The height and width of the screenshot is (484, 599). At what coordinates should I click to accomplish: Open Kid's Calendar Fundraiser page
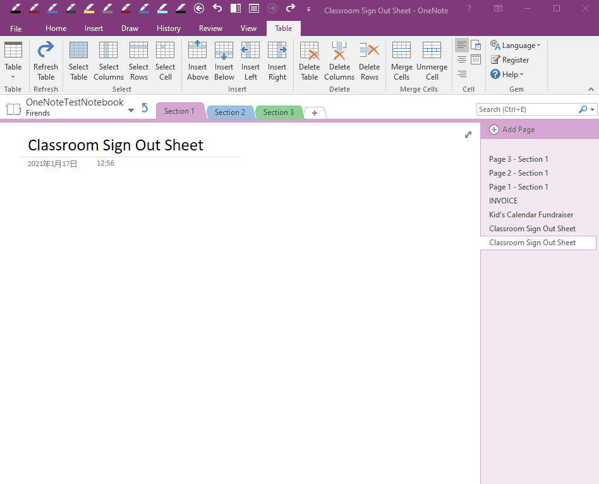point(531,215)
